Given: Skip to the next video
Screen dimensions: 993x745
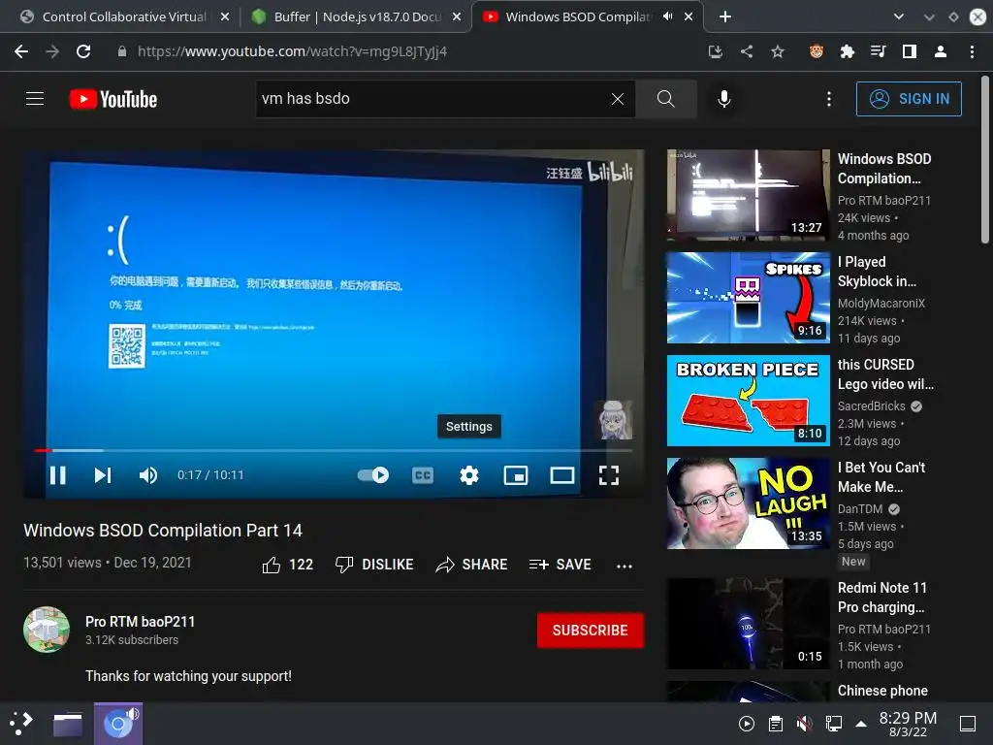Looking at the screenshot, I should (x=103, y=475).
